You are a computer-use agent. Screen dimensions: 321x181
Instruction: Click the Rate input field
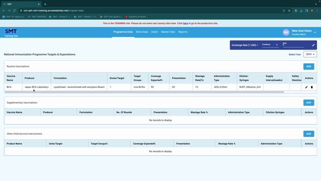click(x=293, y=45)
